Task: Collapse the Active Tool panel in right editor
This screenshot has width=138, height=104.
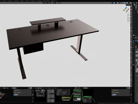Action: (112, 90)
